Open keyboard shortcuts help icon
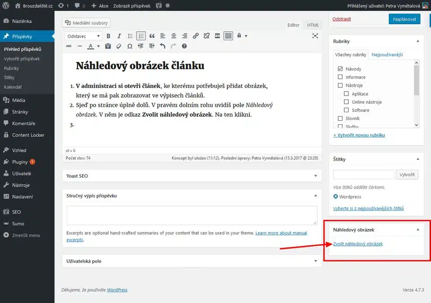 (x=184, y=46)
